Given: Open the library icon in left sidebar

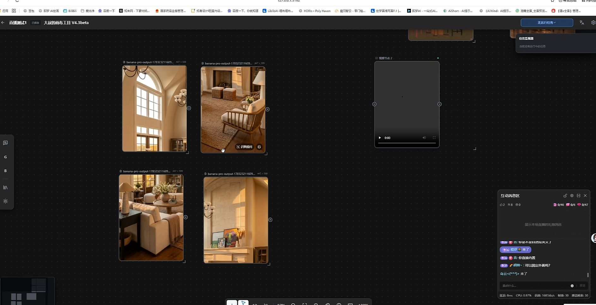Looking at the screenshot, I should [5, 188].
